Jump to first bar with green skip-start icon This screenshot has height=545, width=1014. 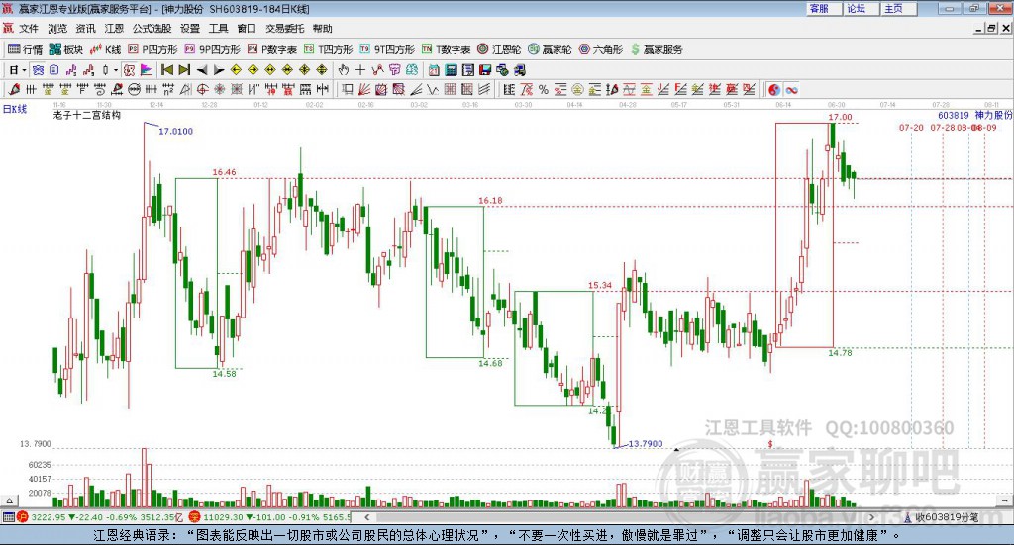(x=167, y=70)
